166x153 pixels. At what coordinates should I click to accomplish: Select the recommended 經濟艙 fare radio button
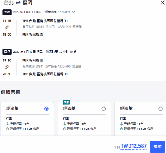(103, 109)
